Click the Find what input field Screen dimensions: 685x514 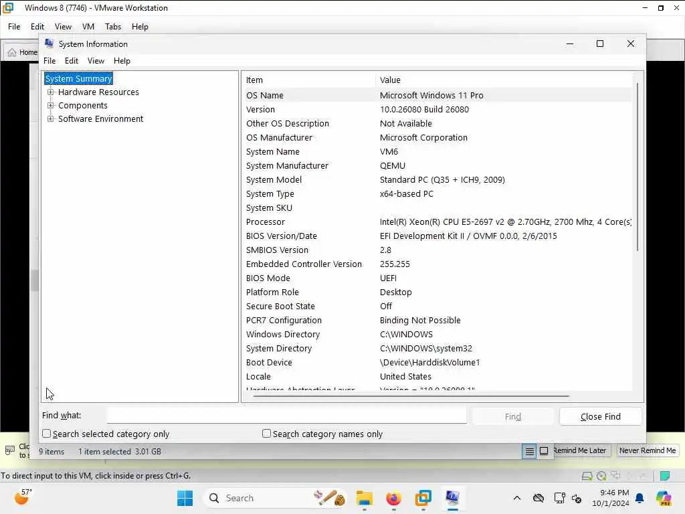click(286, 415)
